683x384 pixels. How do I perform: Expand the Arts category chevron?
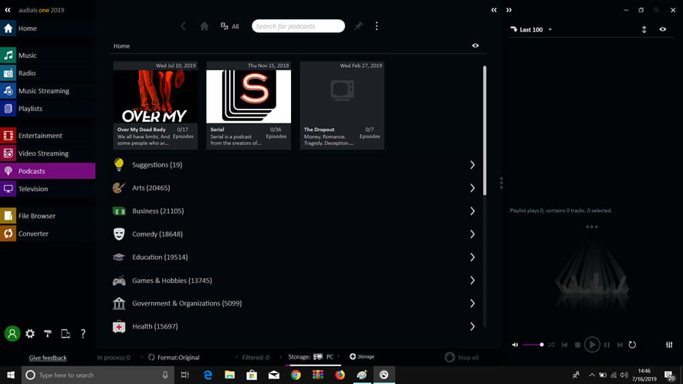472,188
